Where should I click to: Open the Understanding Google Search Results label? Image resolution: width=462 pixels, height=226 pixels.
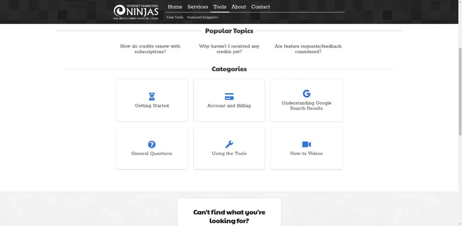click(x=306, y=106)
